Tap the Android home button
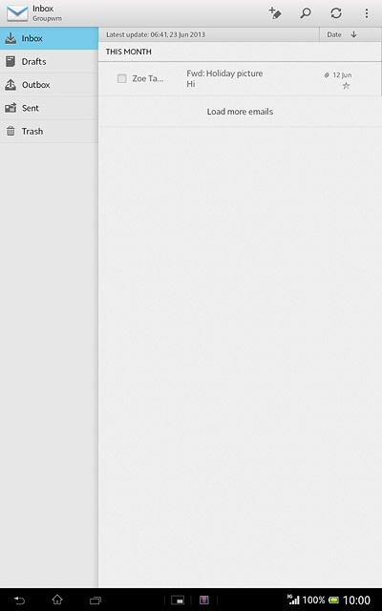382x611 pixels. (x=57, y=600)
